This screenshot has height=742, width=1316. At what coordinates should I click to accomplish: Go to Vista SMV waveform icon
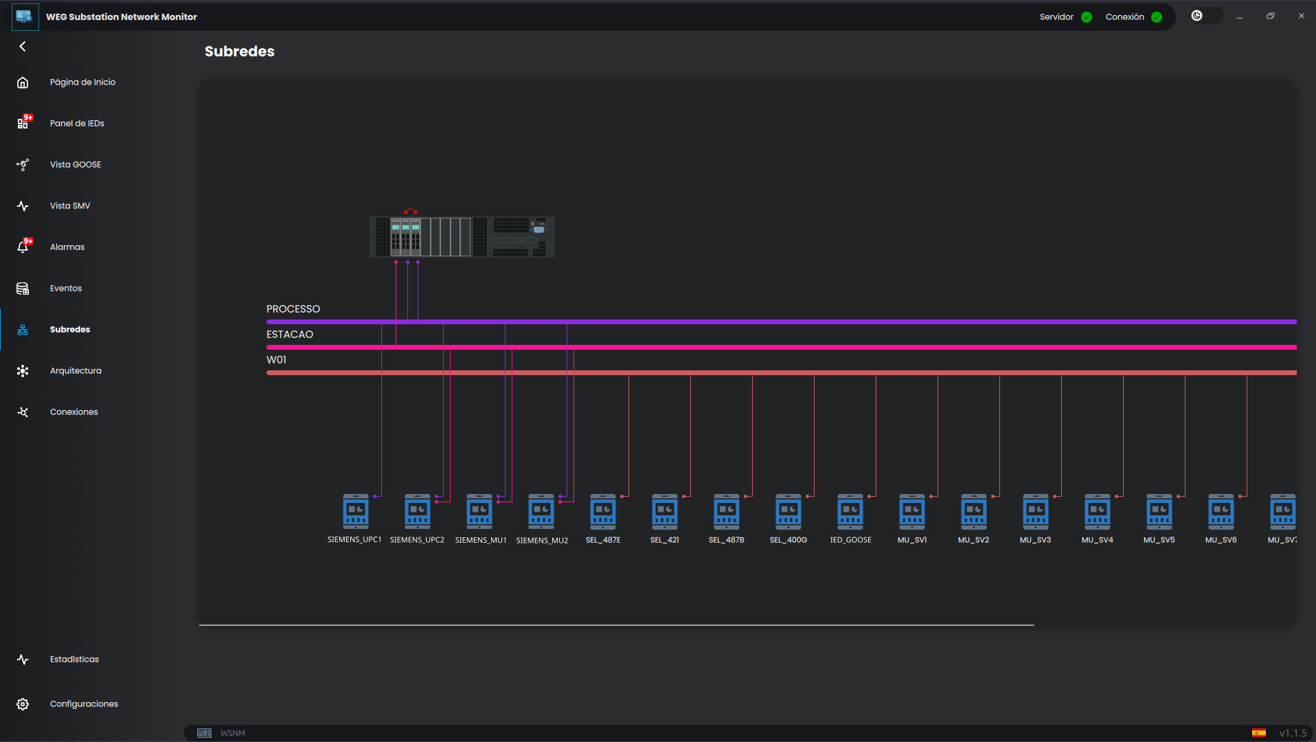tap(23, 206)
